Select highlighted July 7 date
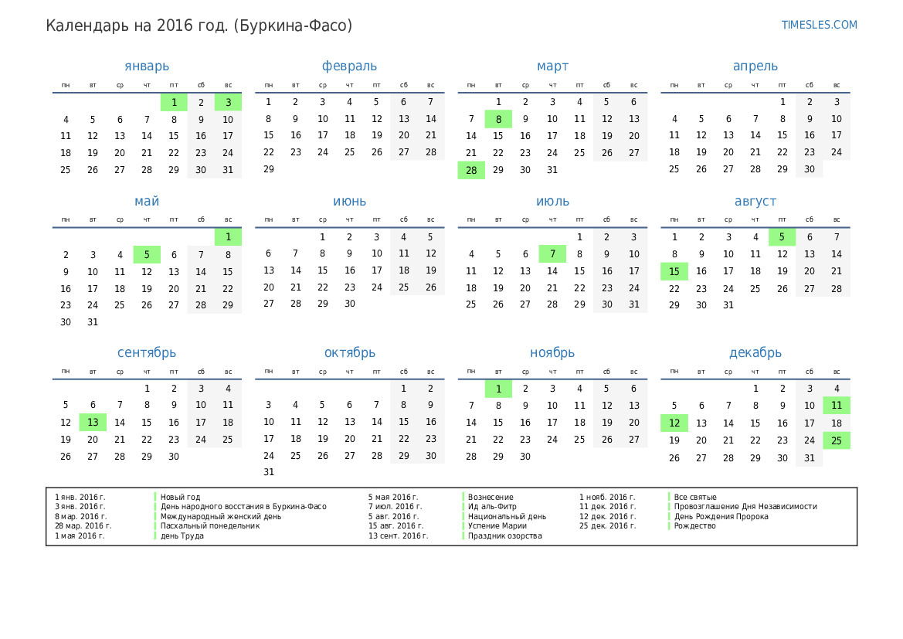Viewport: 903px width, 639px height. [552, 254]
